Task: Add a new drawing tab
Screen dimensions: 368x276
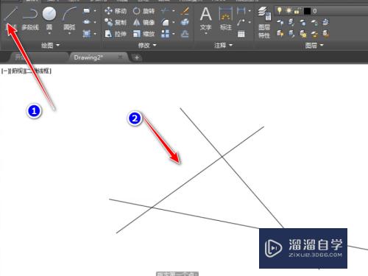Action: 137,57
